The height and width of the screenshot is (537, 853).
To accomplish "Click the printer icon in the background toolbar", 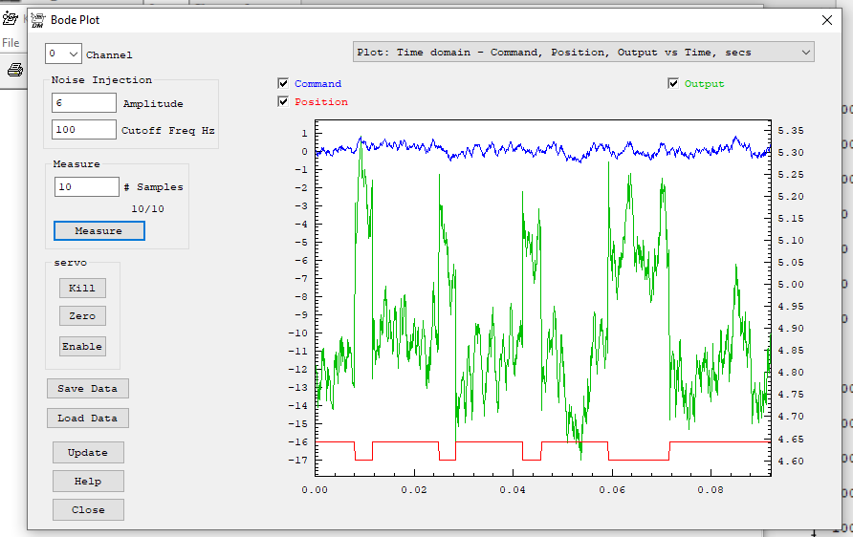I will click(x=14, y=69).
